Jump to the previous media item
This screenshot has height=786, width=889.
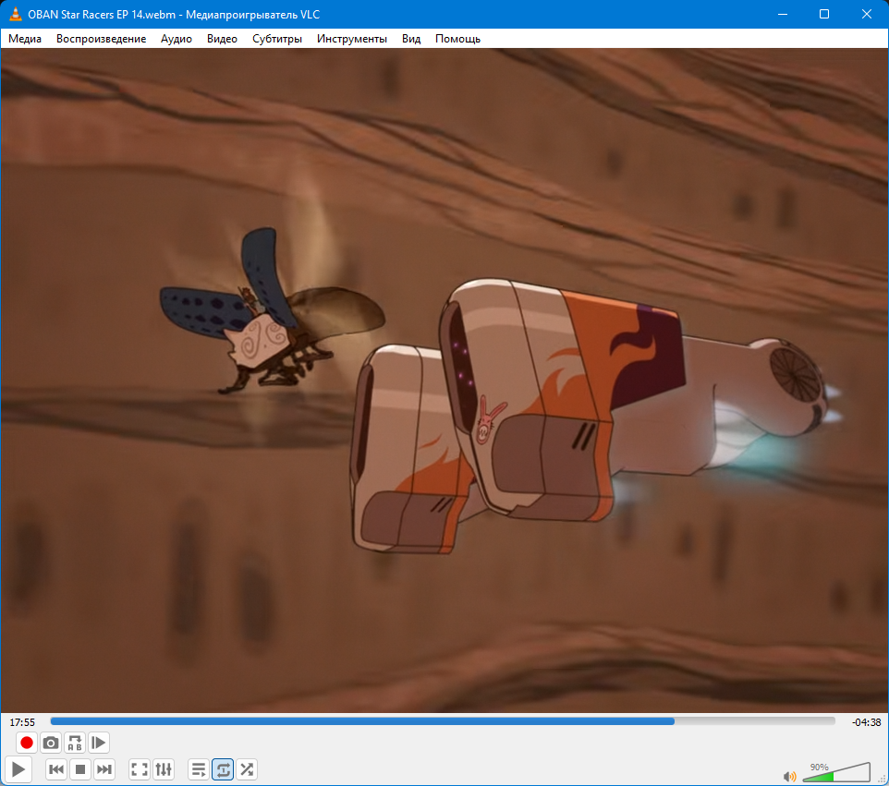click(56, 769)
